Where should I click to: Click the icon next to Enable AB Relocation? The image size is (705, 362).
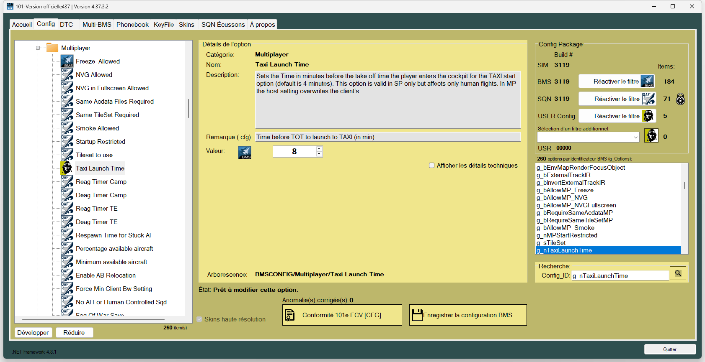67,275
